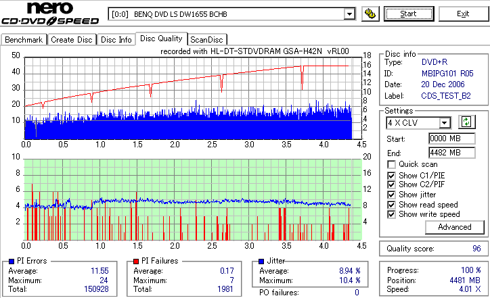490x298 pixels.
Task: Toggle the Show C2/PIF checkbox
Action: [391, 184]
